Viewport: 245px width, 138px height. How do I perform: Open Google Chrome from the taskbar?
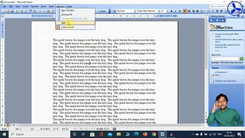[154, 134]
